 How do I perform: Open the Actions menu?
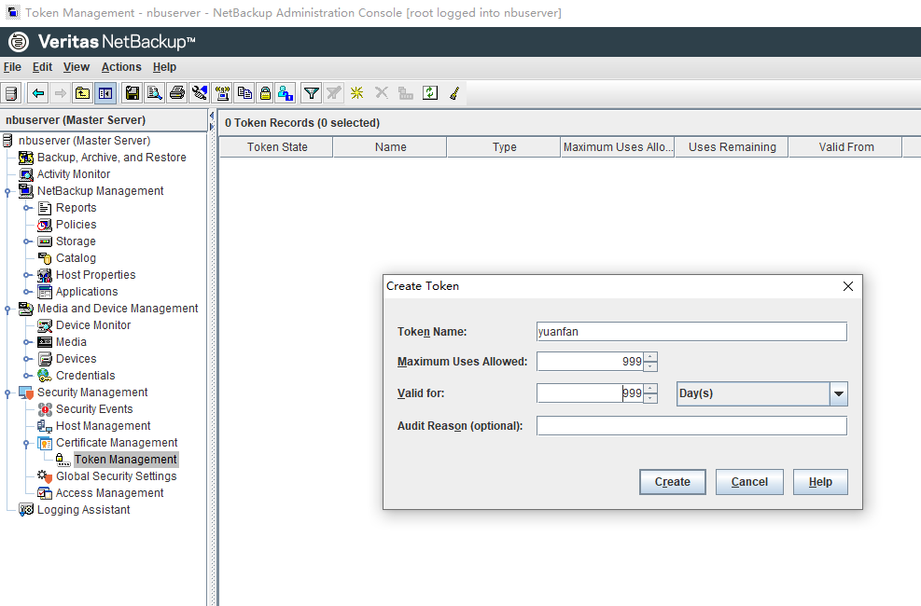(121, 67)
